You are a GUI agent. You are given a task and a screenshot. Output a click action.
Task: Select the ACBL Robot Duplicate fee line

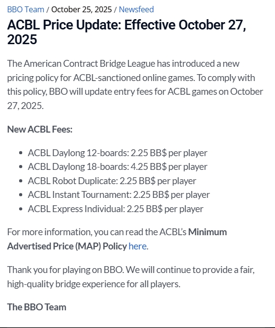tap(112, 181)
